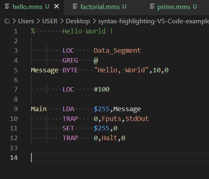Open the syntax-highlighting-VS-Code-example breadcrumb
209x179 pixels.
(153, 21)
